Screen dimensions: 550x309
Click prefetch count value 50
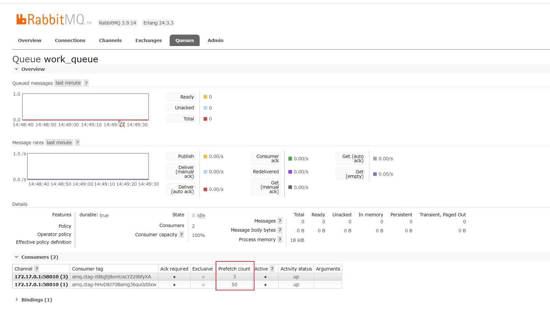[234, 285]
